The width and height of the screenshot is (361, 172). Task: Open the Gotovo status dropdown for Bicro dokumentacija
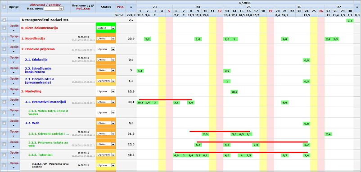pyautogui.click(x=106, y=28)
